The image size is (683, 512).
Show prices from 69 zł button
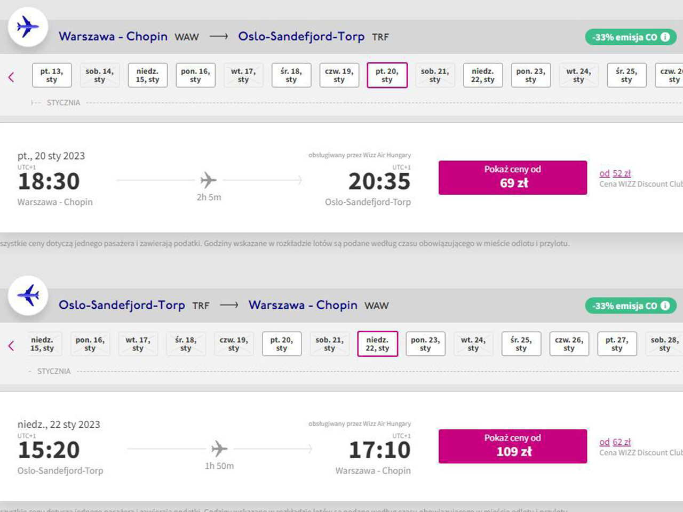tap(513, 178)
